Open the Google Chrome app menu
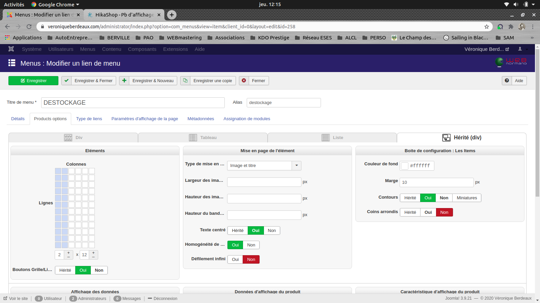540x303 pixels. [55, 4]
